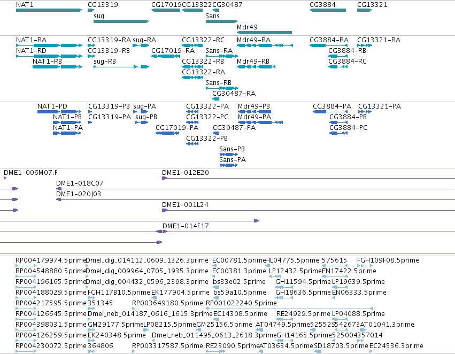Open EST LP04088.5prime
Screen dimensions: 455x354
coord(358,314)
